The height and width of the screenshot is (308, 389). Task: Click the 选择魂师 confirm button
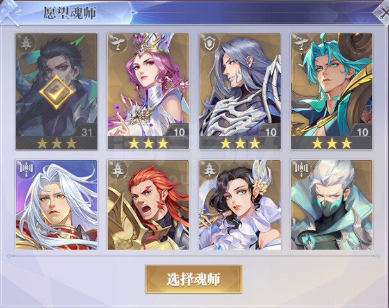coord(194,279)
